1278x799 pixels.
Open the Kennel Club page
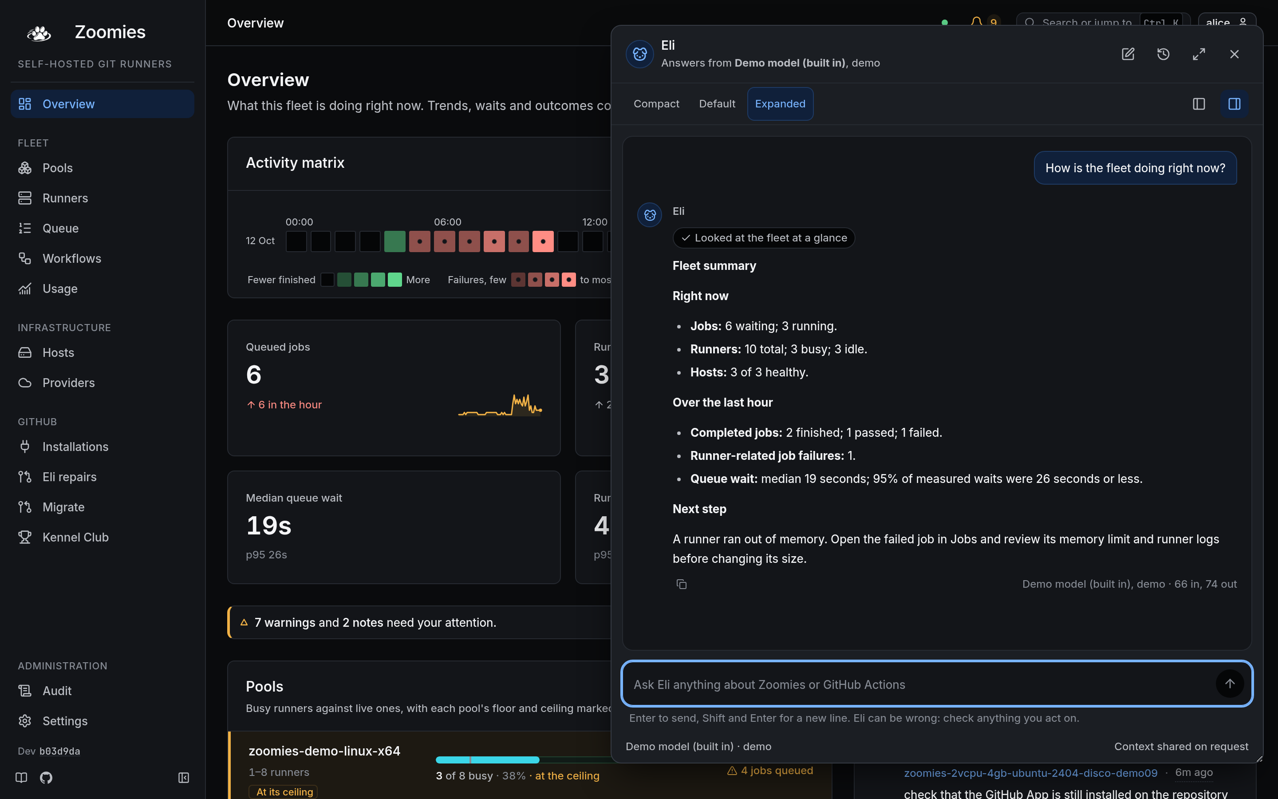(x=102, y=537)
